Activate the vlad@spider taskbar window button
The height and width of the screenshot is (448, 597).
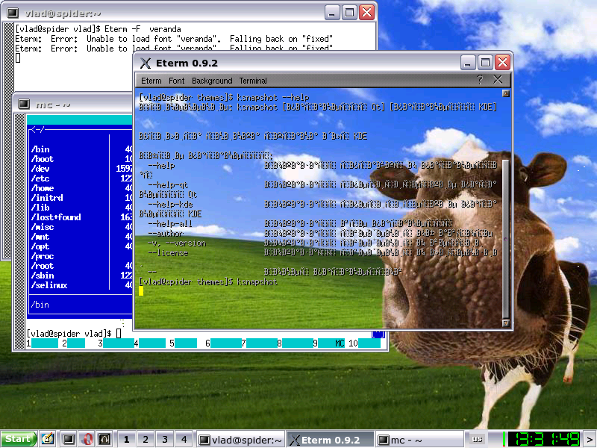tap(241, 440)
